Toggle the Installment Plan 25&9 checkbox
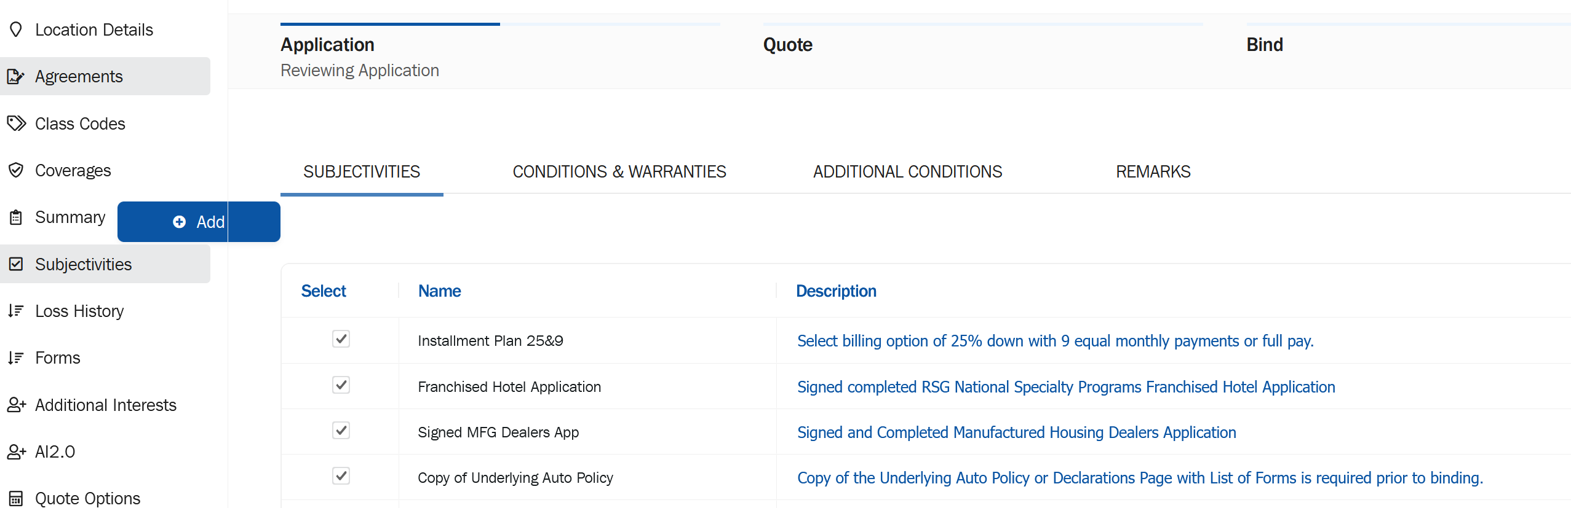 341,339
